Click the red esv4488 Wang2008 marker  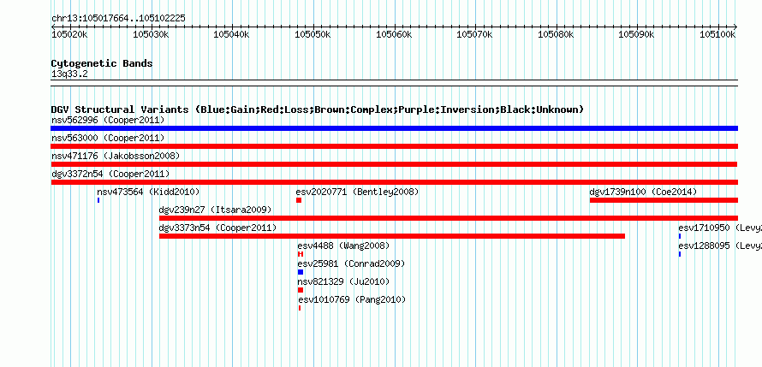[x=301, y=254]
